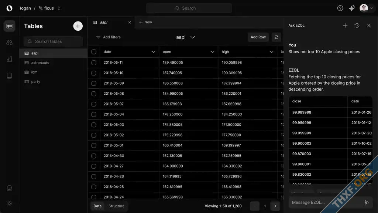The height and width of the screenshot is (213, 378).
Task: Refresh the aapl table data
Action: click(x=276, y=37)
